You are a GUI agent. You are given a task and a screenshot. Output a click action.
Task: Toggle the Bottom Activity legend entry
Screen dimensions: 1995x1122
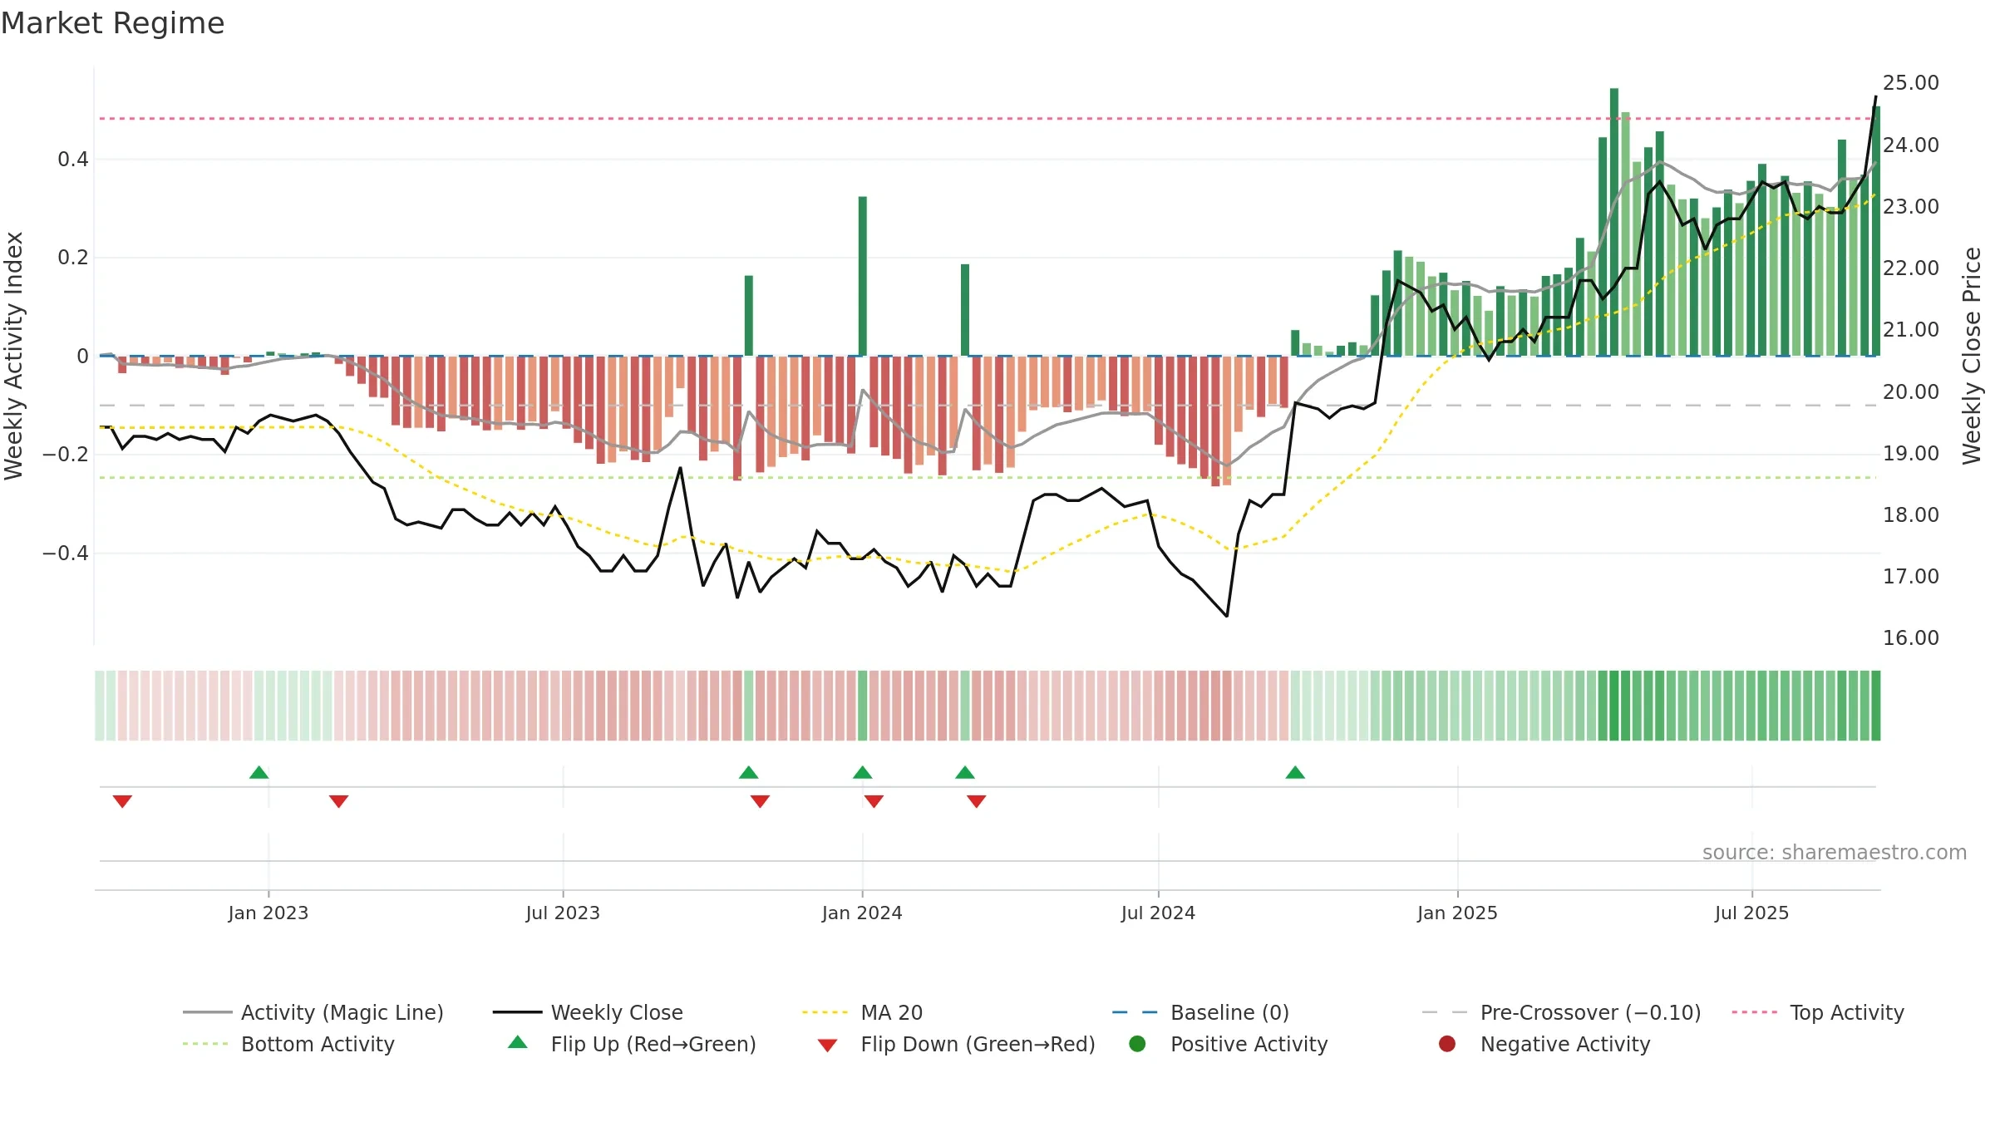point(288,1044)
